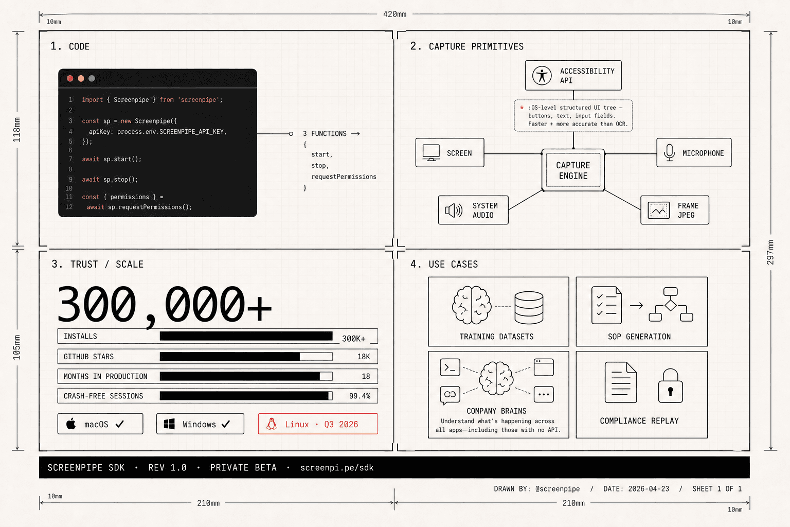Click the 99.4% value
Image resolution: width=790 pixels, height=527 pixels.
(x=360, y=396)
